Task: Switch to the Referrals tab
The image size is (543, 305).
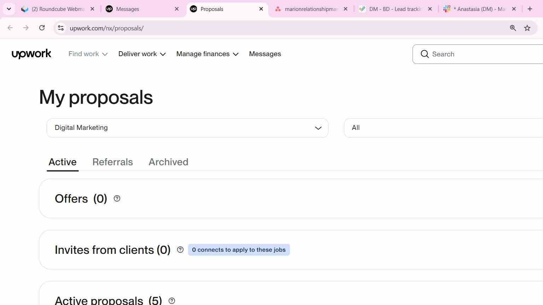Action: tap(113, 162)
